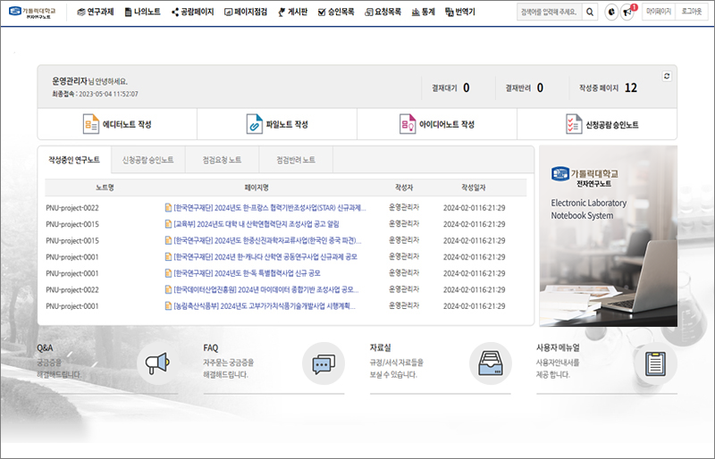
Task: Open the 연구과제 menu
Action: pyautogui.click(x=95, y=13)
